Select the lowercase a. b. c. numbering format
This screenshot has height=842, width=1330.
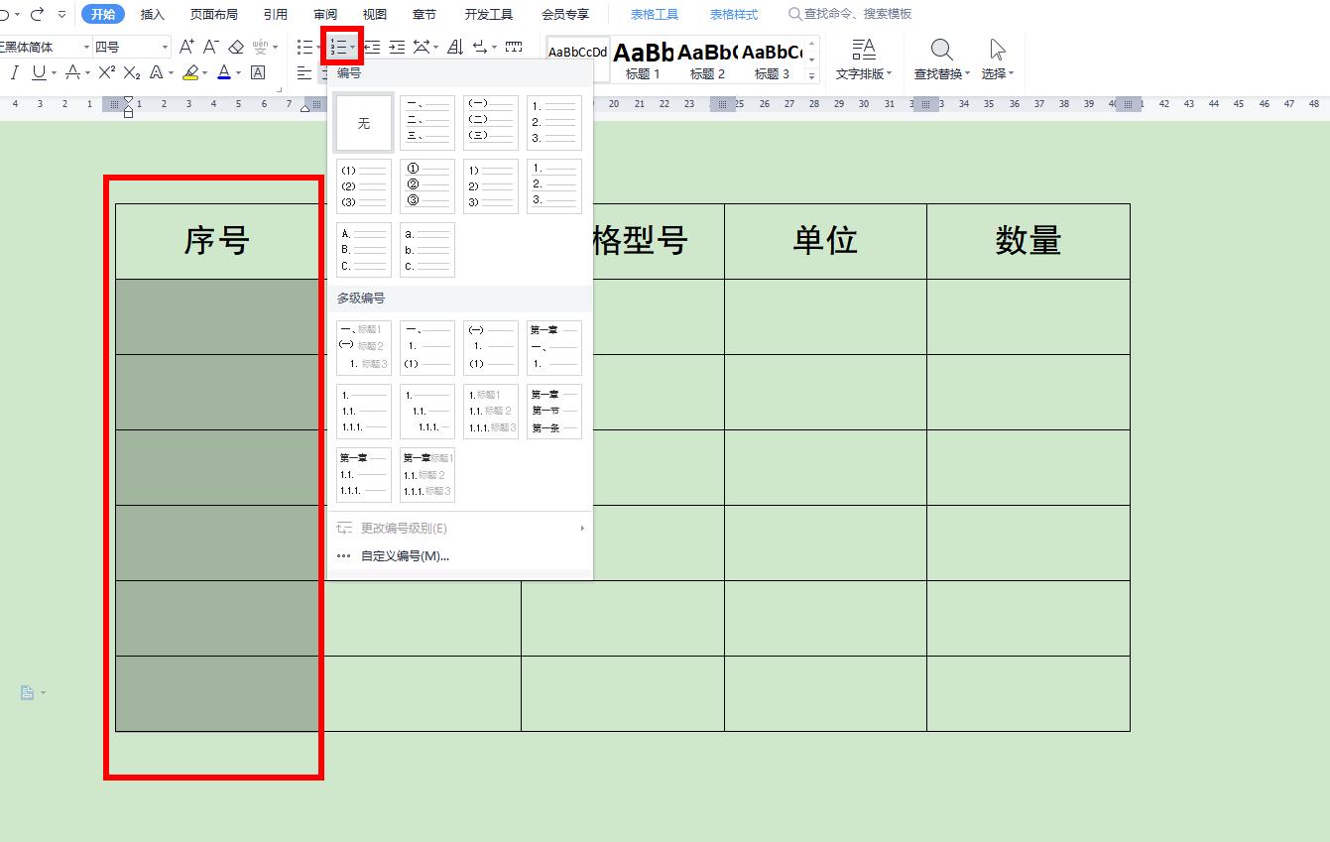coord(427,250)
